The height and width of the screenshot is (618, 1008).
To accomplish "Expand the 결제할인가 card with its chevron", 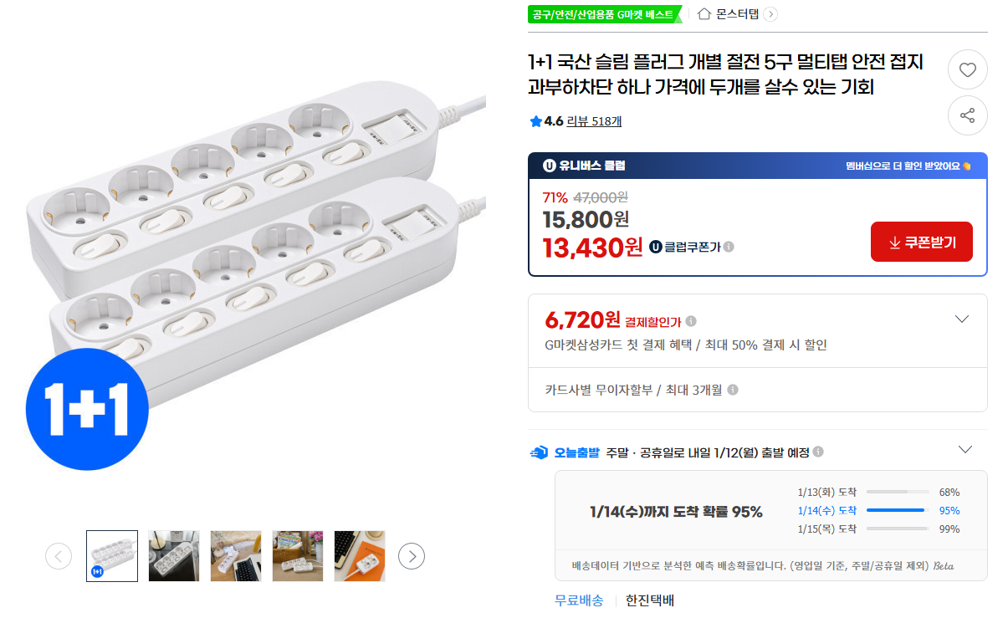I will tap(962, 319).
